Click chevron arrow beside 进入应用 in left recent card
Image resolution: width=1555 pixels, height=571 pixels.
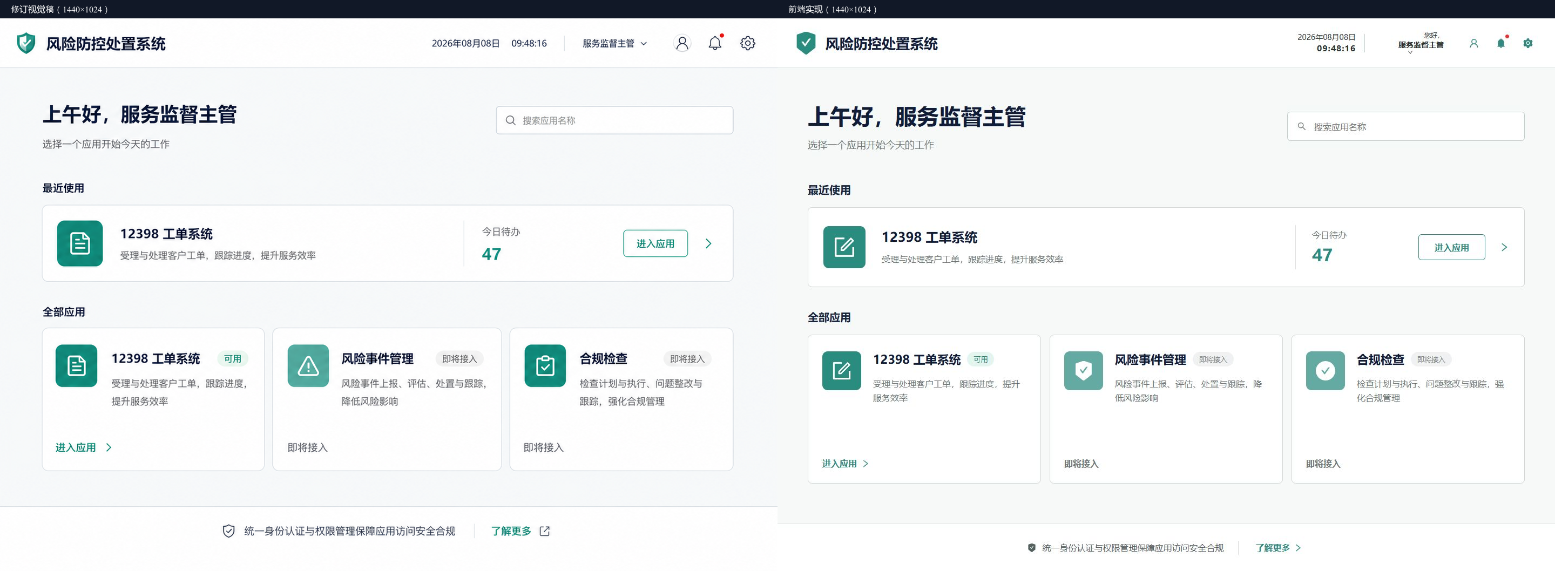pyautogui.click(x=709, y=243)
